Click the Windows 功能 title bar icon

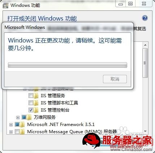[6, 5]
